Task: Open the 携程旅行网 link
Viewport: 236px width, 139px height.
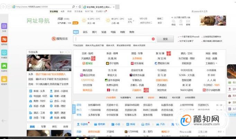Action: click(162, 63)
